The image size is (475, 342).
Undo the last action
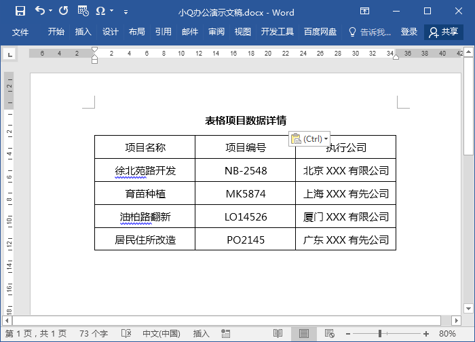pyautogui.click(x=40, y=11)
